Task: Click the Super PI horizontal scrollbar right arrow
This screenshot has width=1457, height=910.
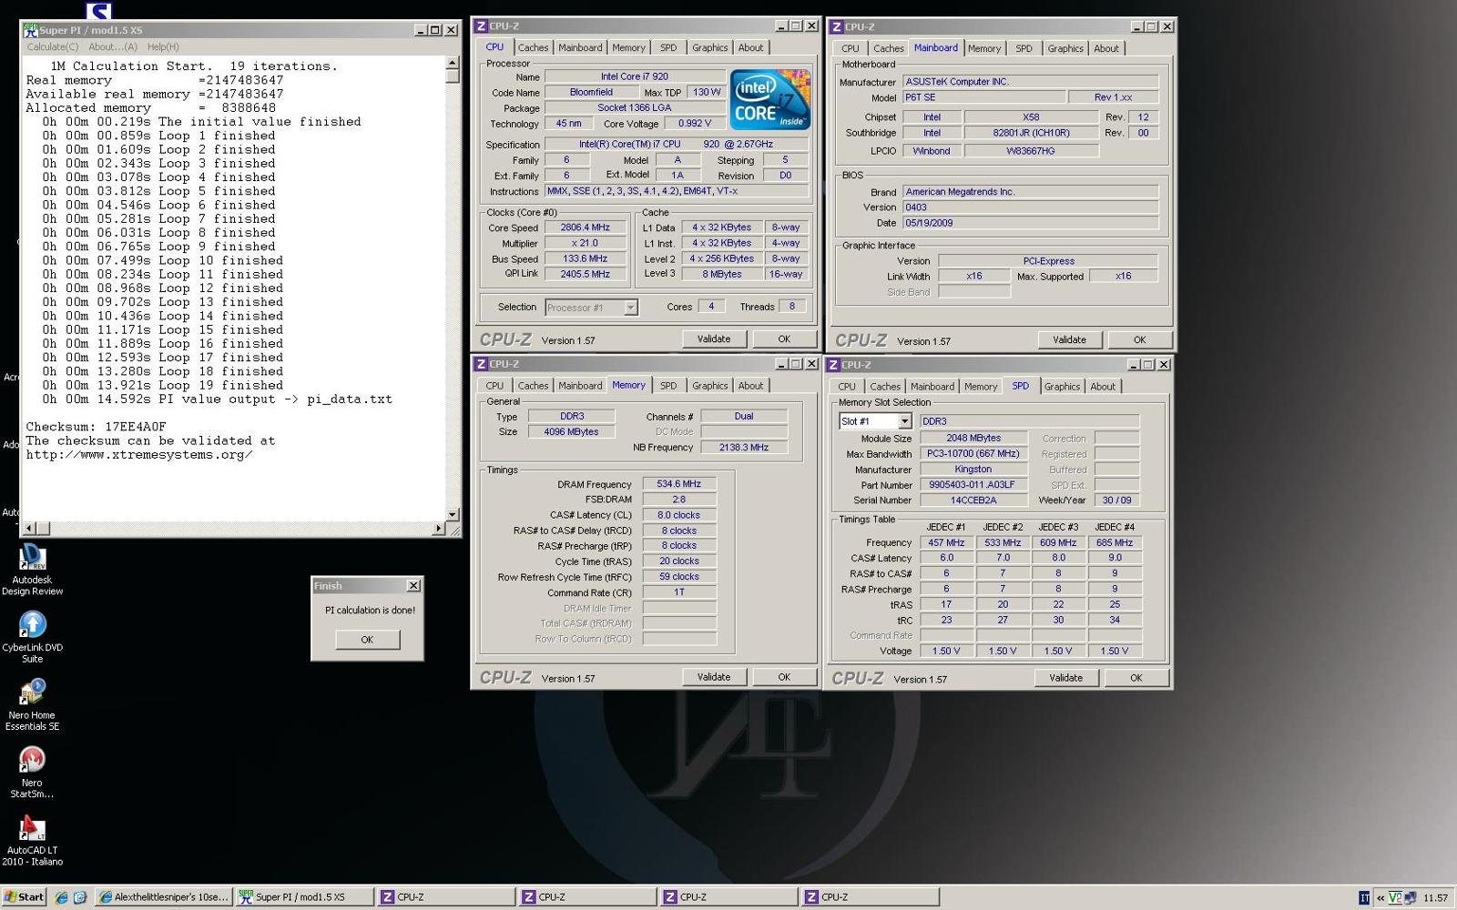Action: pos(439,529)
